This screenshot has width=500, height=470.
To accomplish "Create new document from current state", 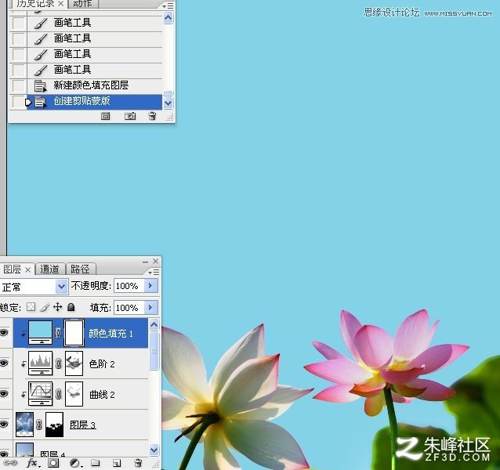I will 105,116.
